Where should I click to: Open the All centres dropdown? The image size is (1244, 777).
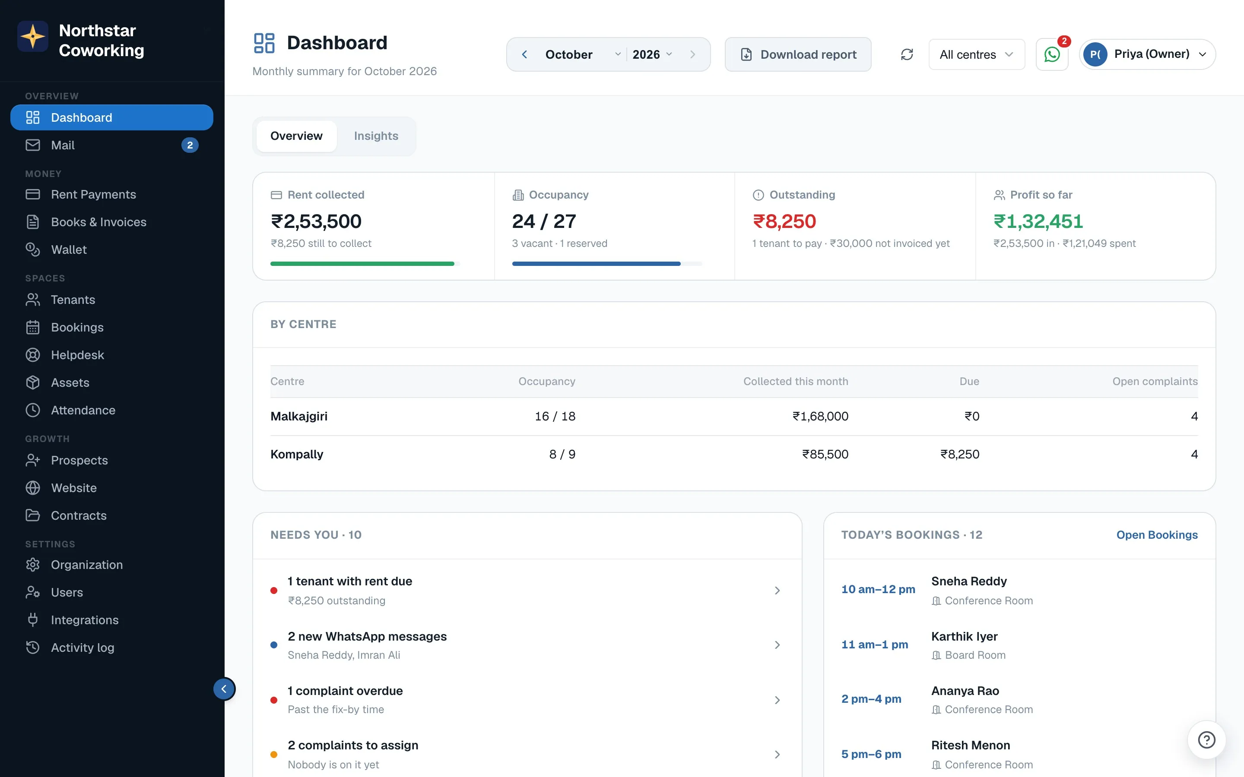click(976, 54)
